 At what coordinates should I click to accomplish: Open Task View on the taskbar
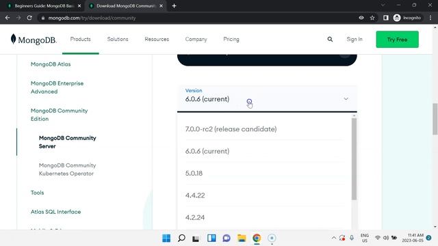click(196, 238)
